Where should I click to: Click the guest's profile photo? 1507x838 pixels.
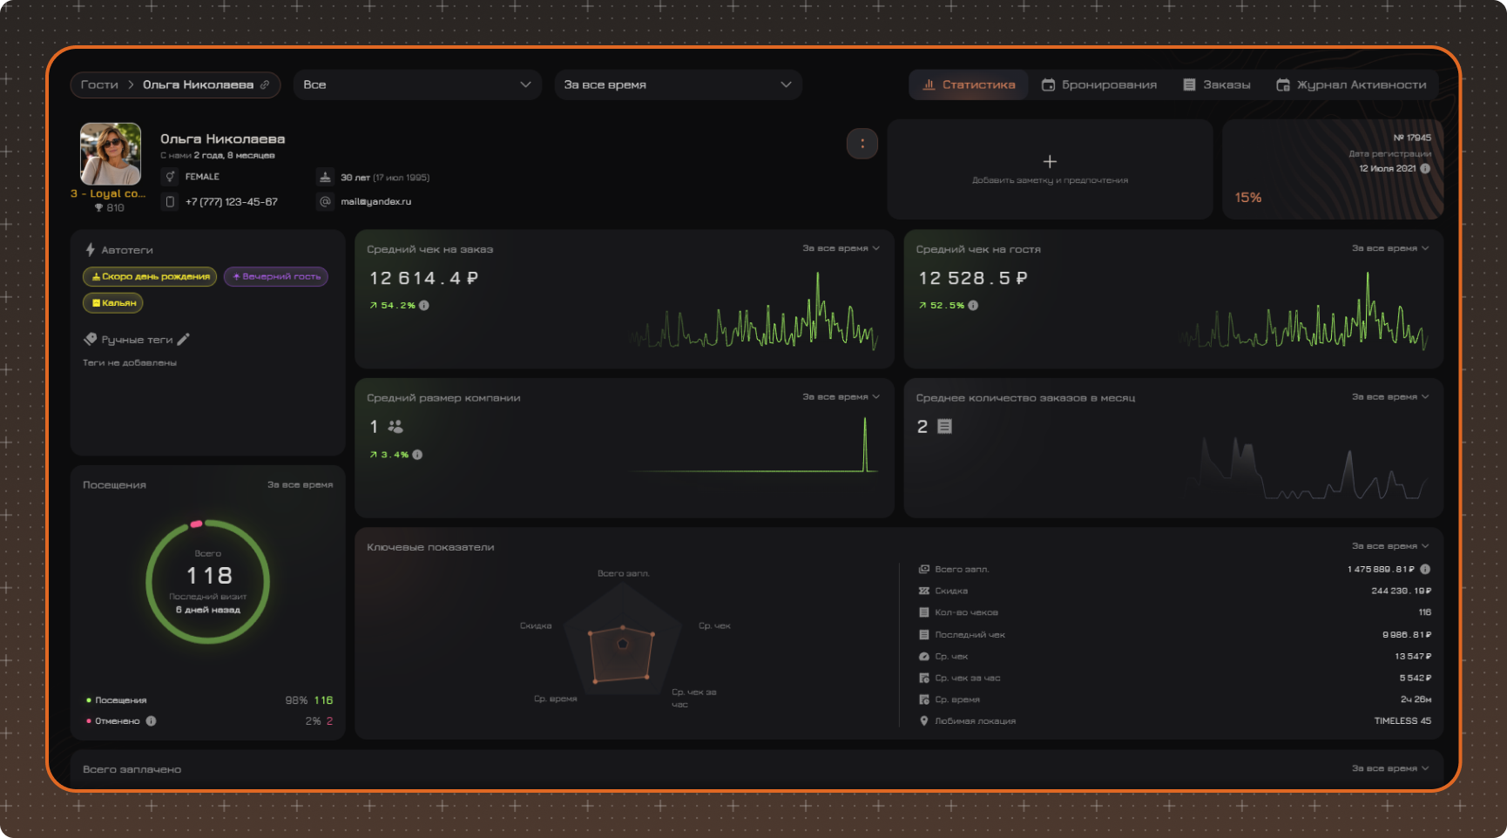click(111, 153)
